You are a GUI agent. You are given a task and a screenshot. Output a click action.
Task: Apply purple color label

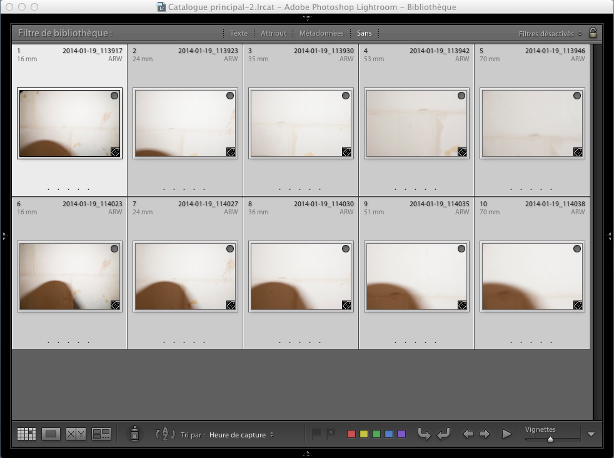pyautogui.click(x=401, y=434)
